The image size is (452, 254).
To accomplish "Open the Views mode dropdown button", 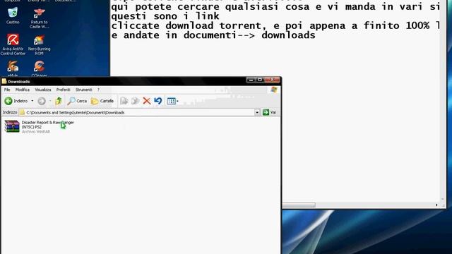I will click(172, 101).
